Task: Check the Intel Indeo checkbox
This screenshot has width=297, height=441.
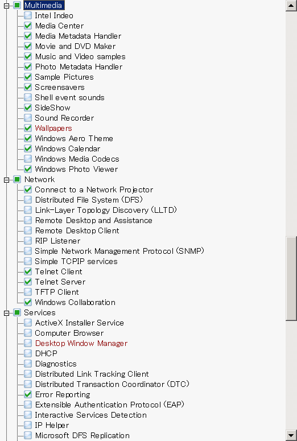Action: [28, 15]
